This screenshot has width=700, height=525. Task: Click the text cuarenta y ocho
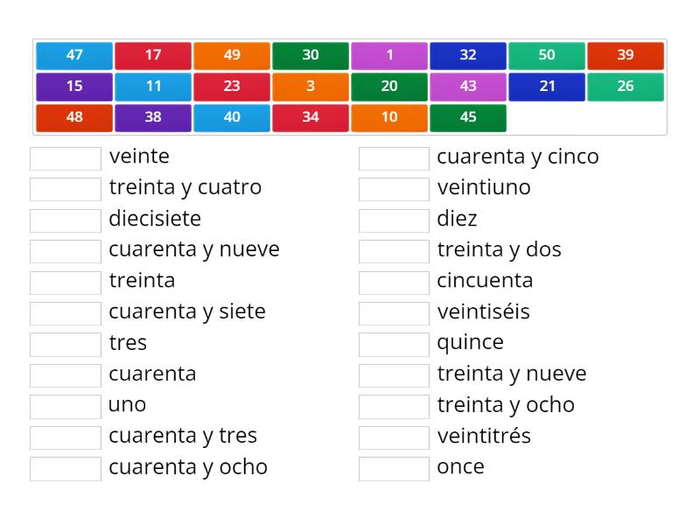tap(189, 468)
